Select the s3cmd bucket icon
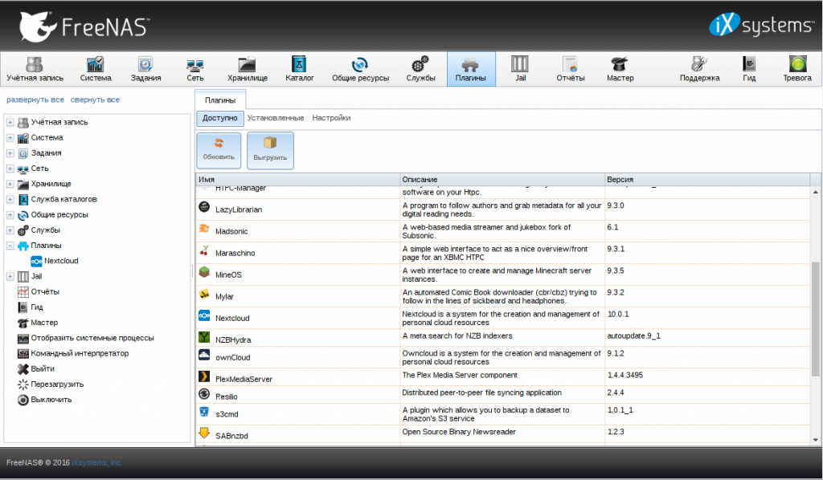The width and height of the screenshot is (823, 480). pyautogui.click(x=204, y=412)
